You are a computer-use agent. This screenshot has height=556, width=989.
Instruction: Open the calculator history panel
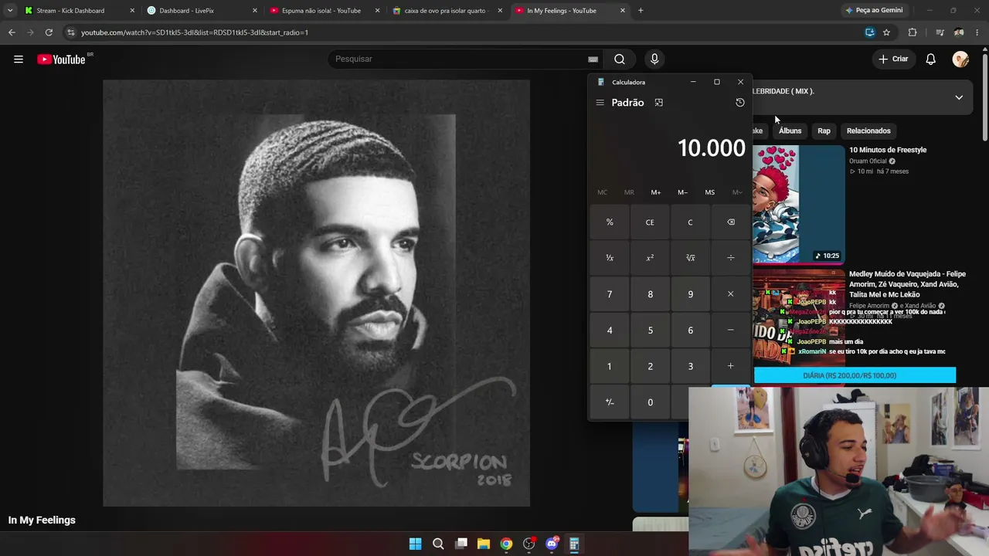[739, 103]
